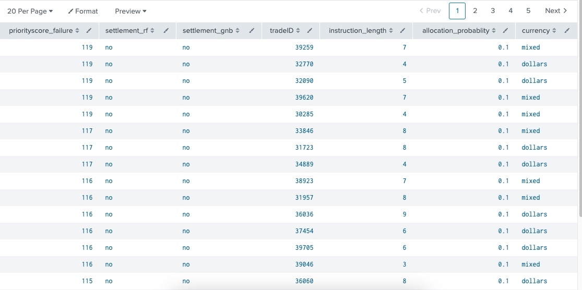Open the Format options
The image size is (582, 290).
pos(83,11)
